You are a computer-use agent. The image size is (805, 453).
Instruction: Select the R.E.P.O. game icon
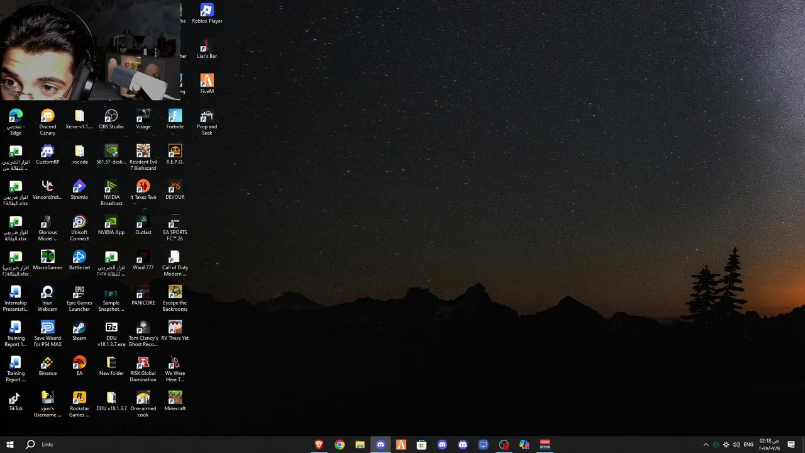point(175,155)
